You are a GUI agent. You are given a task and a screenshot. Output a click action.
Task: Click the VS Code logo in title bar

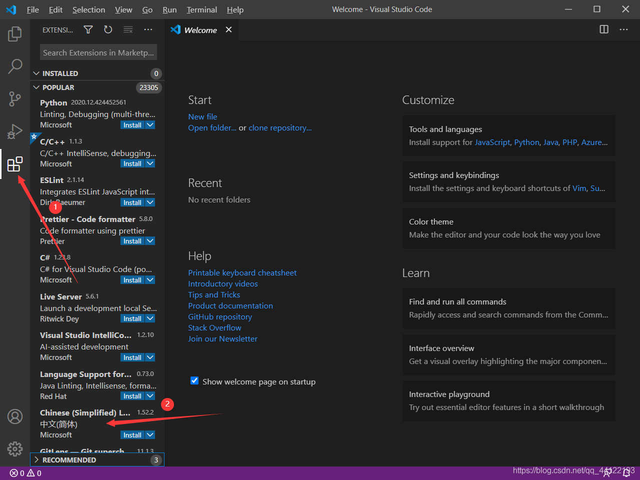click(x=11, y=9)
